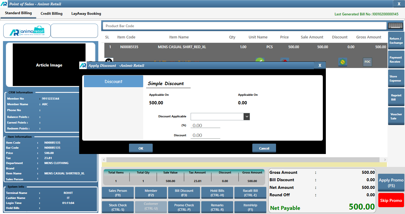Click the Discount column header
The width and height of the screenshot is (405, 214).
(x=340, y=37)
